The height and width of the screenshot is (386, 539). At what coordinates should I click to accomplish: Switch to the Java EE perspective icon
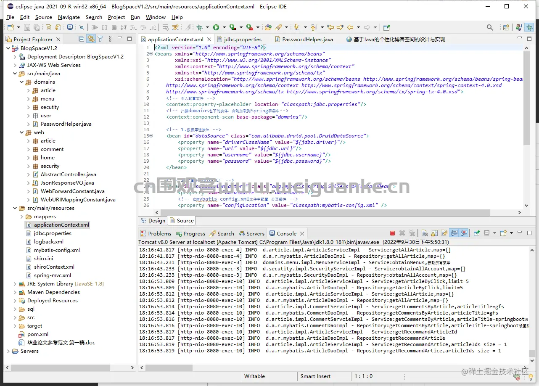pyautogui.click(x=519, y=28)
